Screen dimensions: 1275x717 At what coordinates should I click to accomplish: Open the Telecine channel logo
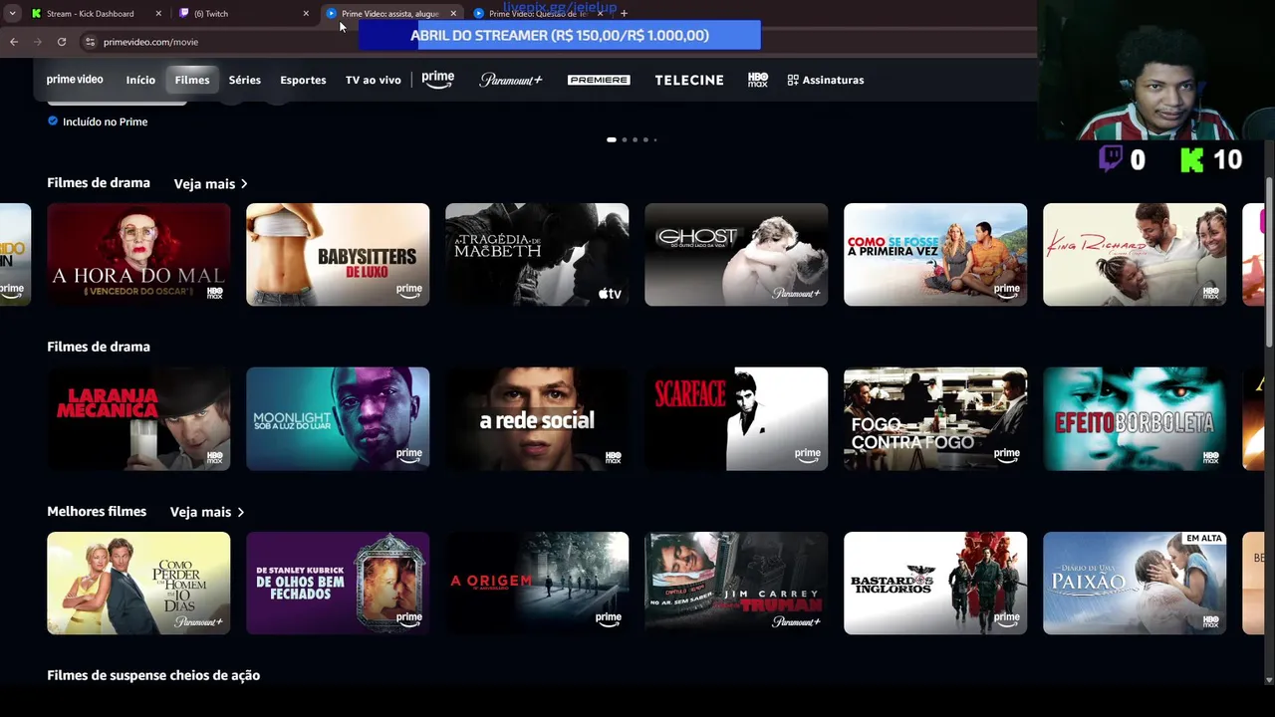tap(689, 80)
